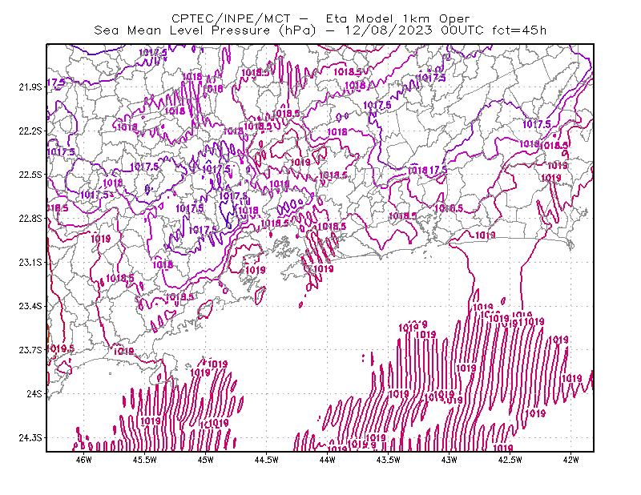Select the 21.9S latitude axis label
The width and height of the screenshot is (641, 495).
30,87
